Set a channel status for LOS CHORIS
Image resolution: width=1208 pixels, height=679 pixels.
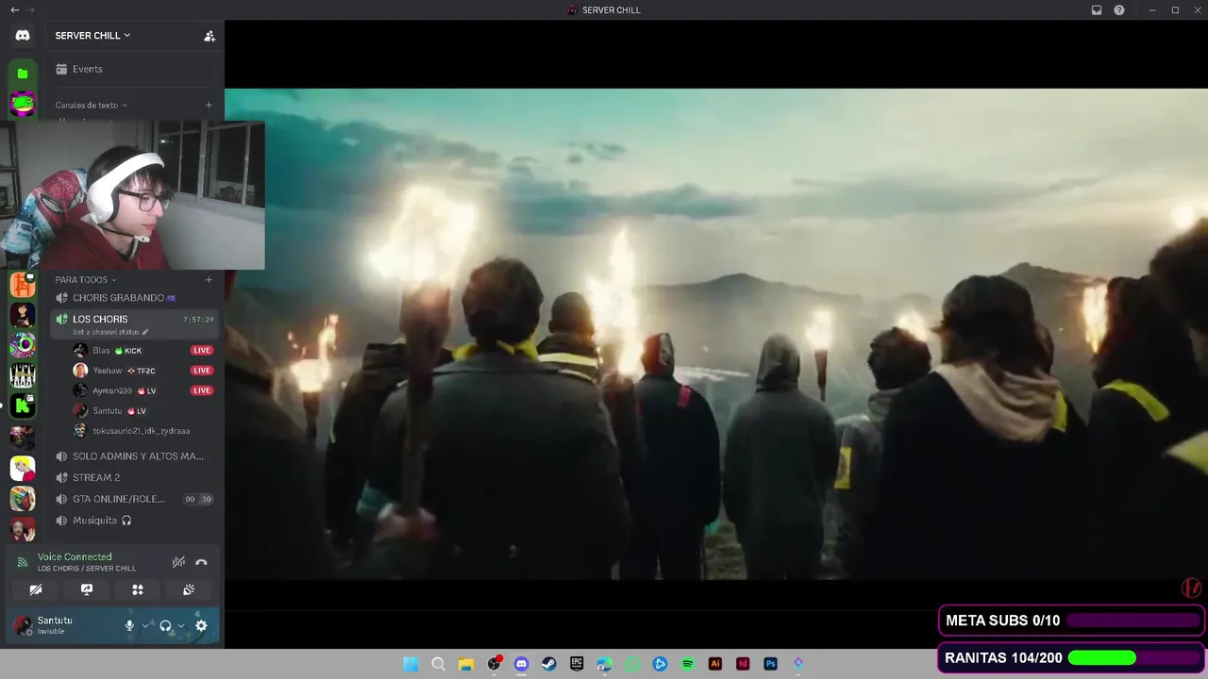point(110,332)
